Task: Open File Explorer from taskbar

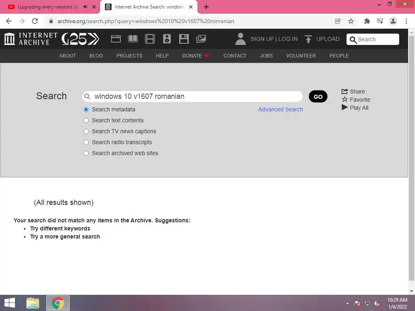Action: [33, 303]
